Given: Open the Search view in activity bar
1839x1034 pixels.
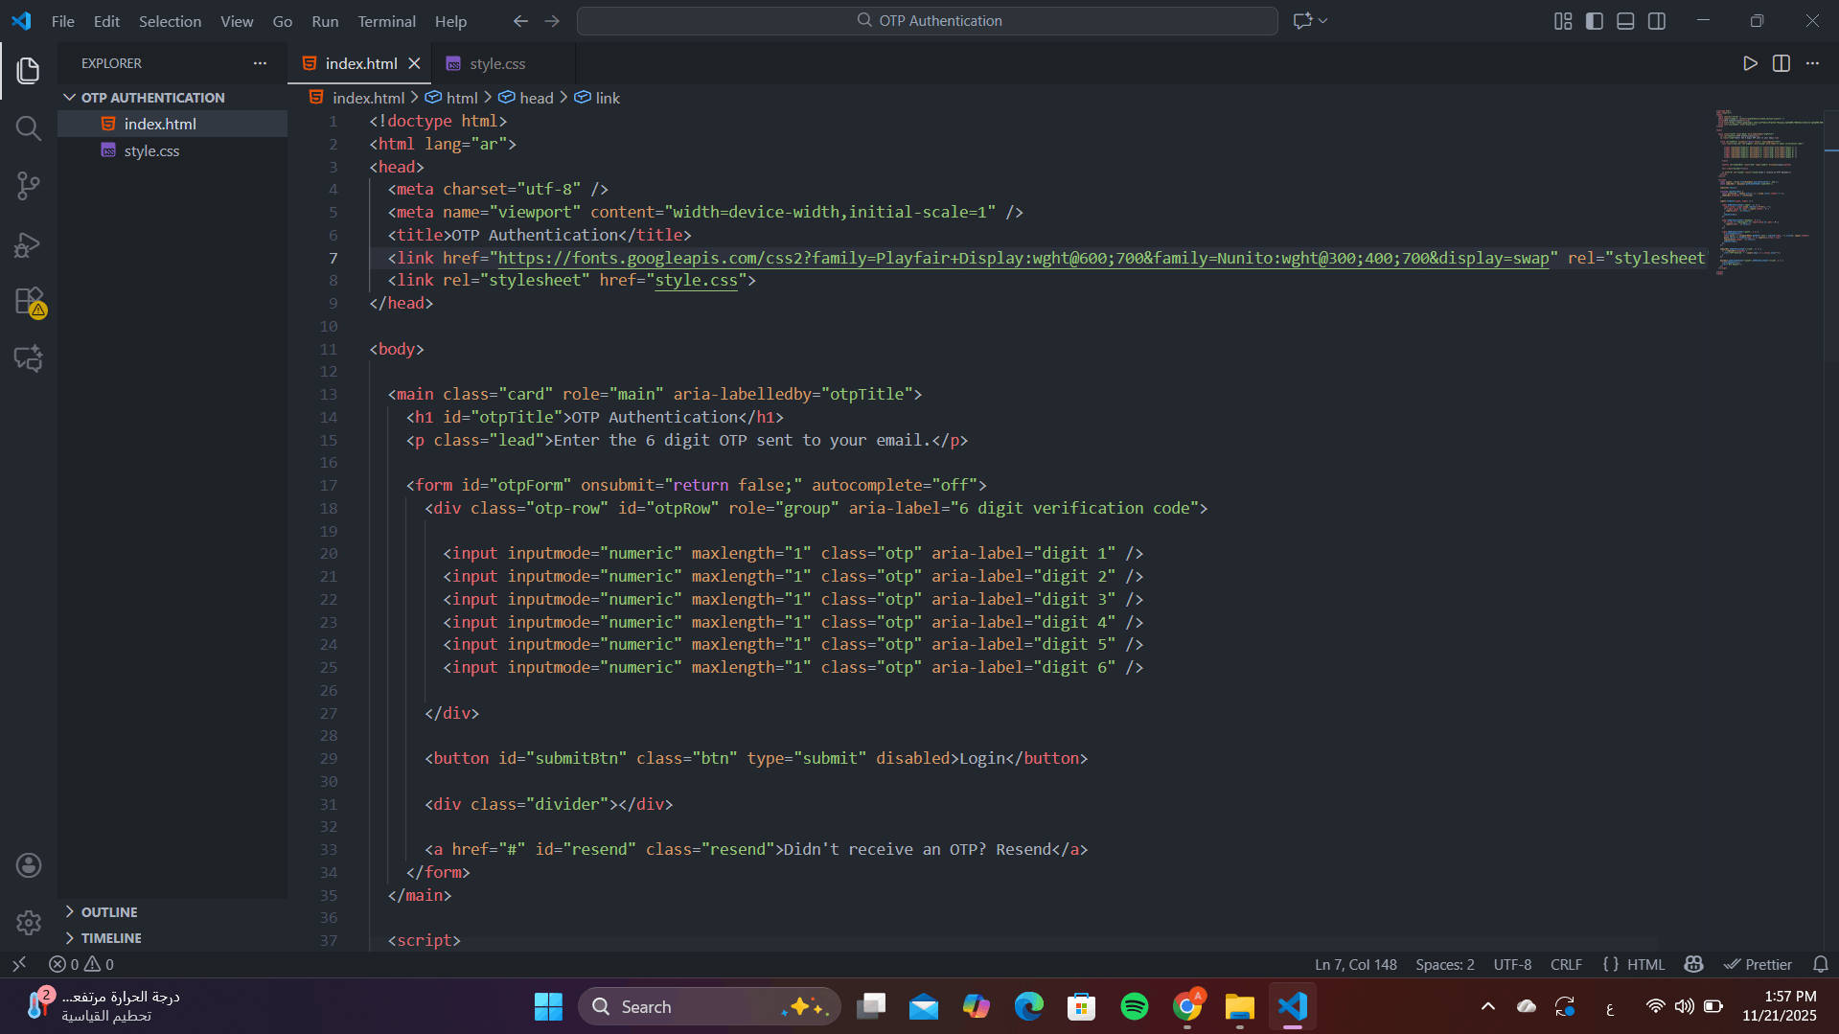Looking at the screenshot, I should click(x=28, y=128).
